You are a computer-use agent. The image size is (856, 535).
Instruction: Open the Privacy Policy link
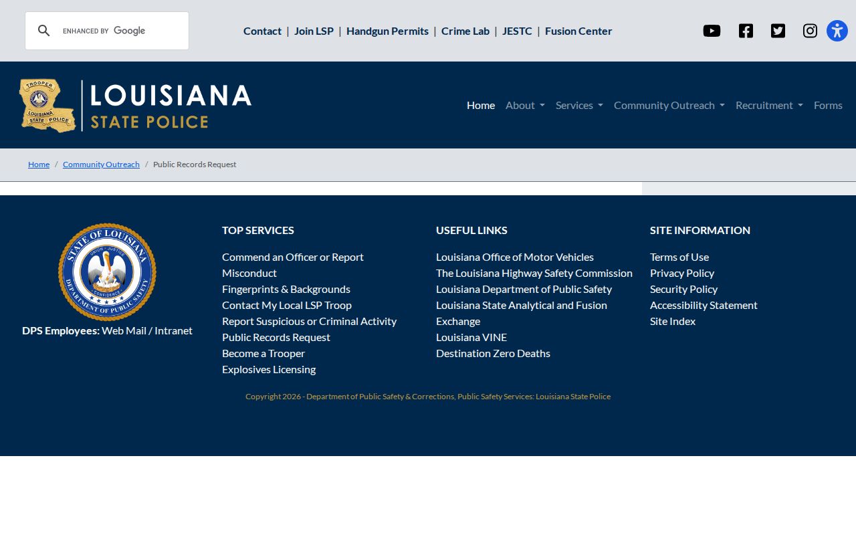[x=682, y=273]
